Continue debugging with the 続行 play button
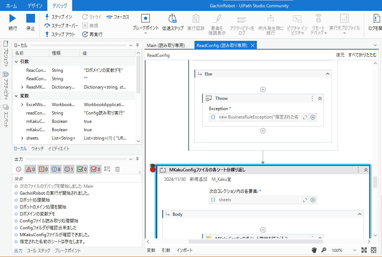Viewport: 382px width, 257px height. (x=13, y=22)
